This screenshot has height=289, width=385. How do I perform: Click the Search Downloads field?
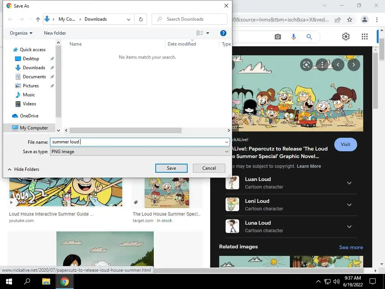[189, 19]
